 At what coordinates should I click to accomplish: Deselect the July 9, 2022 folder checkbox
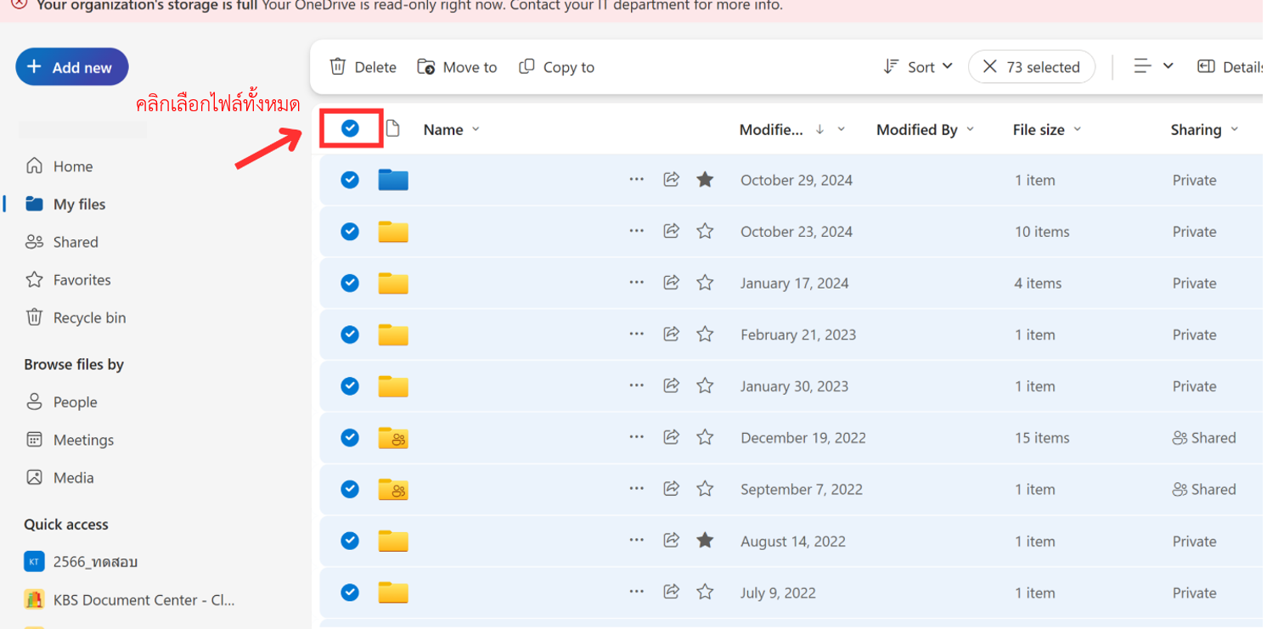pos(350,592)
